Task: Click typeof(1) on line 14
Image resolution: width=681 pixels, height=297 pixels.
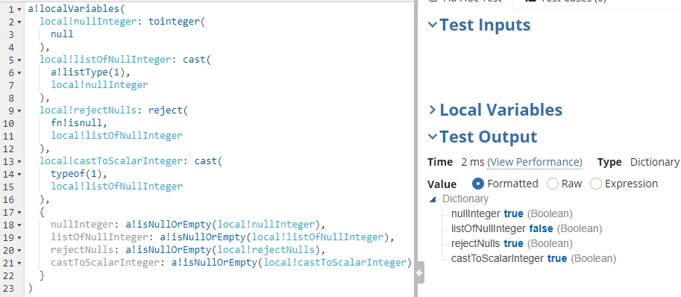Action: (x=76, y=174)
